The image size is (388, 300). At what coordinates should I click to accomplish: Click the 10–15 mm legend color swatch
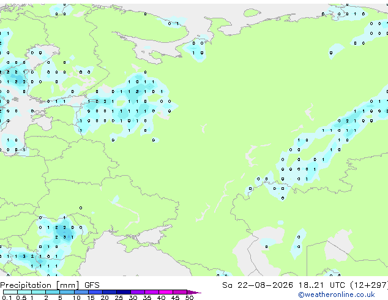coord(81,292)
